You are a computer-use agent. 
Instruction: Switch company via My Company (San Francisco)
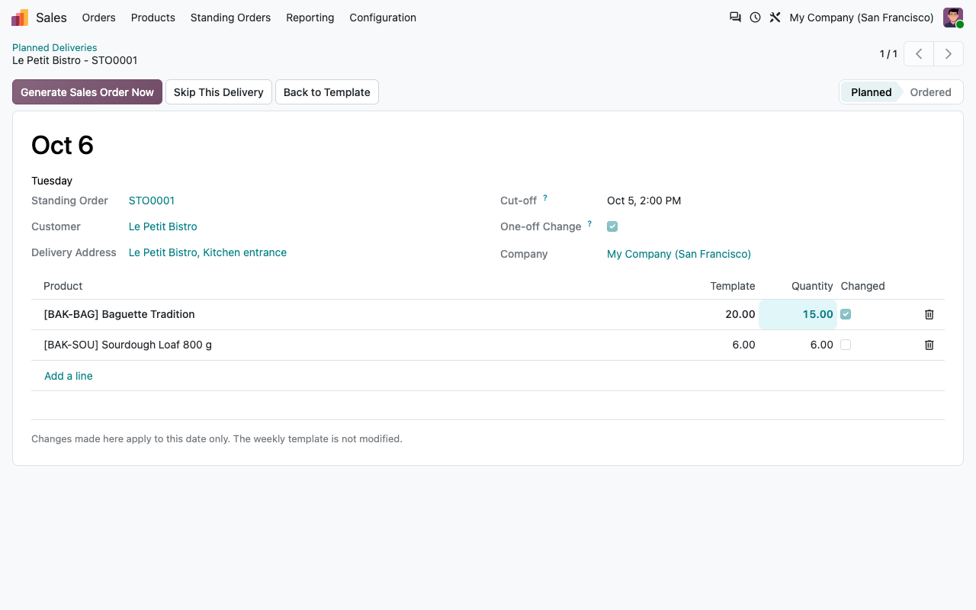[862, 18]
